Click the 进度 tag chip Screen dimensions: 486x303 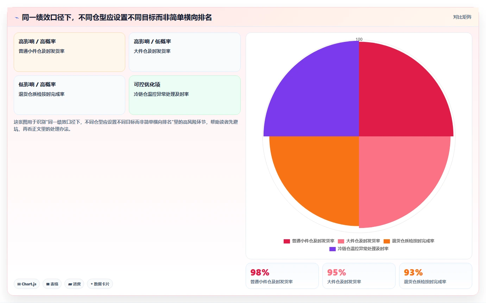click(x=74, y=284)
